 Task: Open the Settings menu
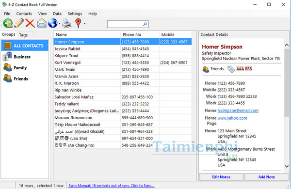[75, 14]
